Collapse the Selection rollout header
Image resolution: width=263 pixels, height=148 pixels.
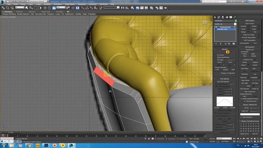click(225, 49)
